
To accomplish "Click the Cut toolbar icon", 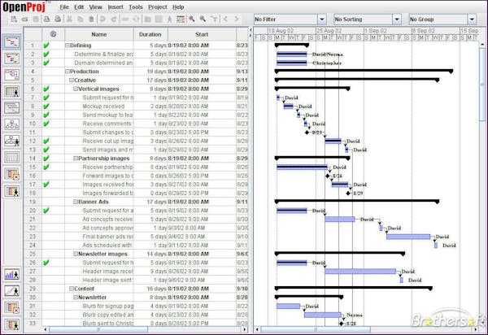I will tap(69, 20).
